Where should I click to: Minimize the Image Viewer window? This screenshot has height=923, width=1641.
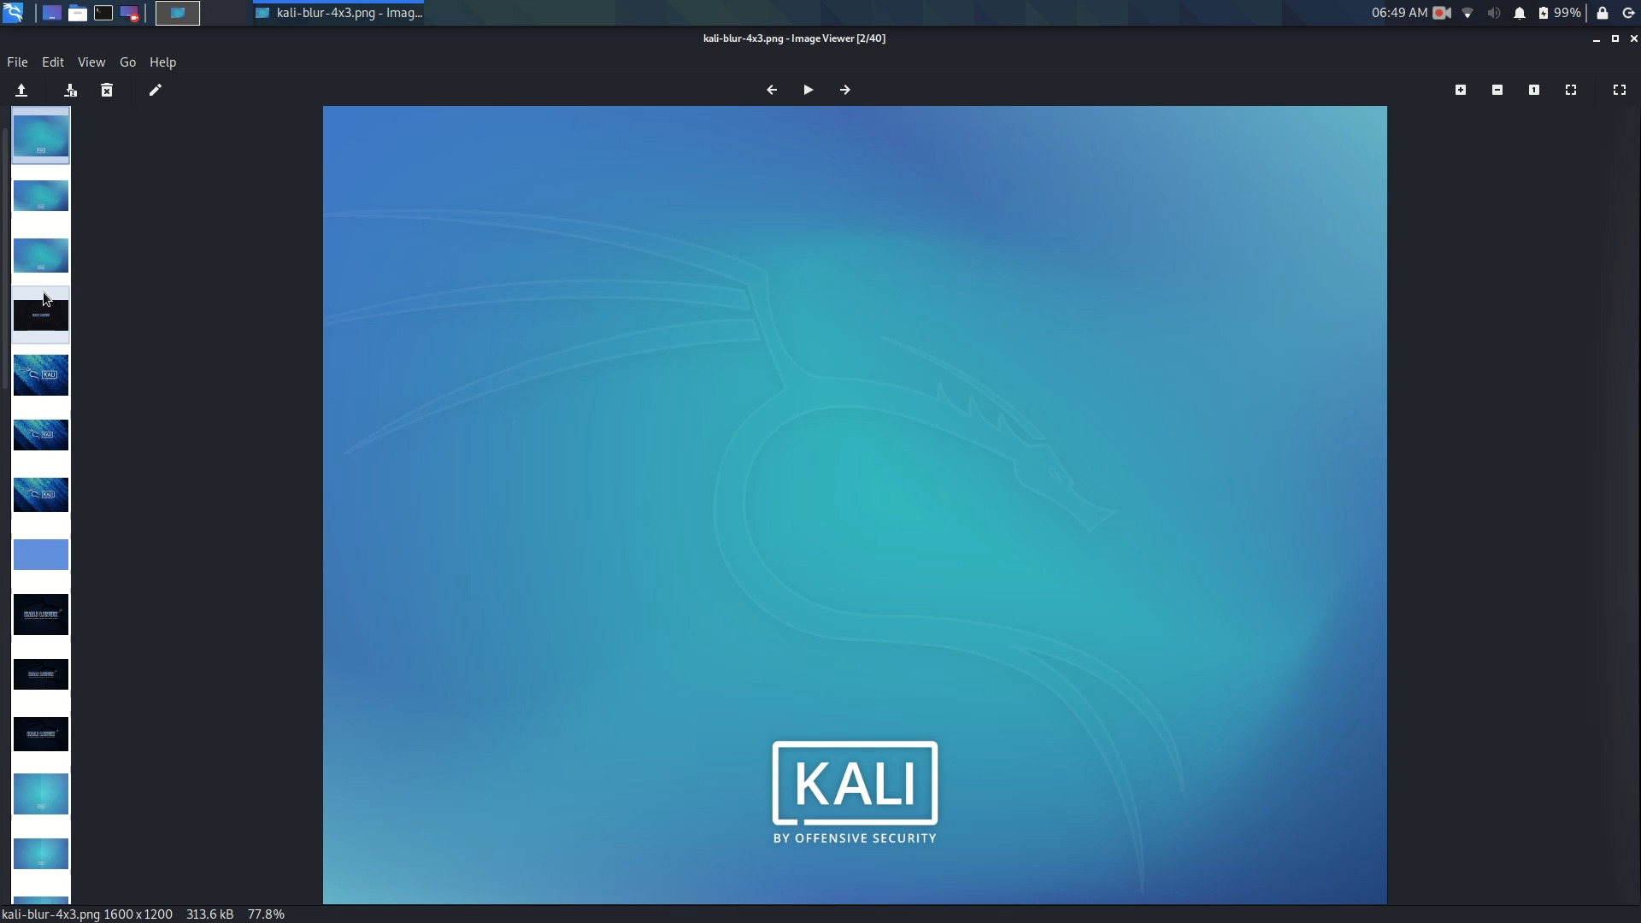click(1597, 38)
